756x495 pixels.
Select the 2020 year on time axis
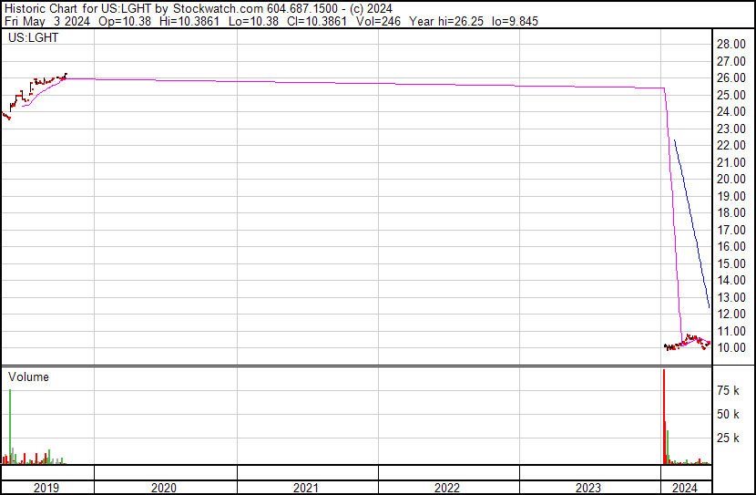(165, 488)
